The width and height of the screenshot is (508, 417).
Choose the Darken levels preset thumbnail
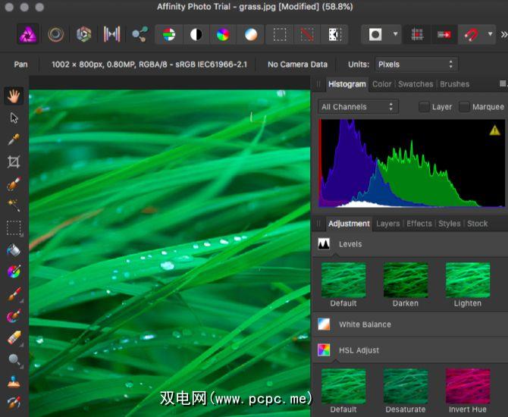[405, 280]
